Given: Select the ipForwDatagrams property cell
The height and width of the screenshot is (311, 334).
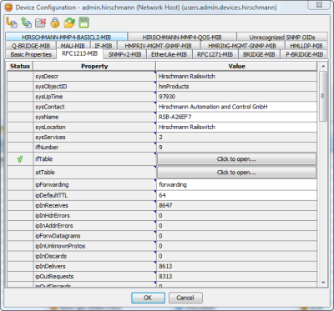Looking at the screenshot, I should tap(94, 236).
